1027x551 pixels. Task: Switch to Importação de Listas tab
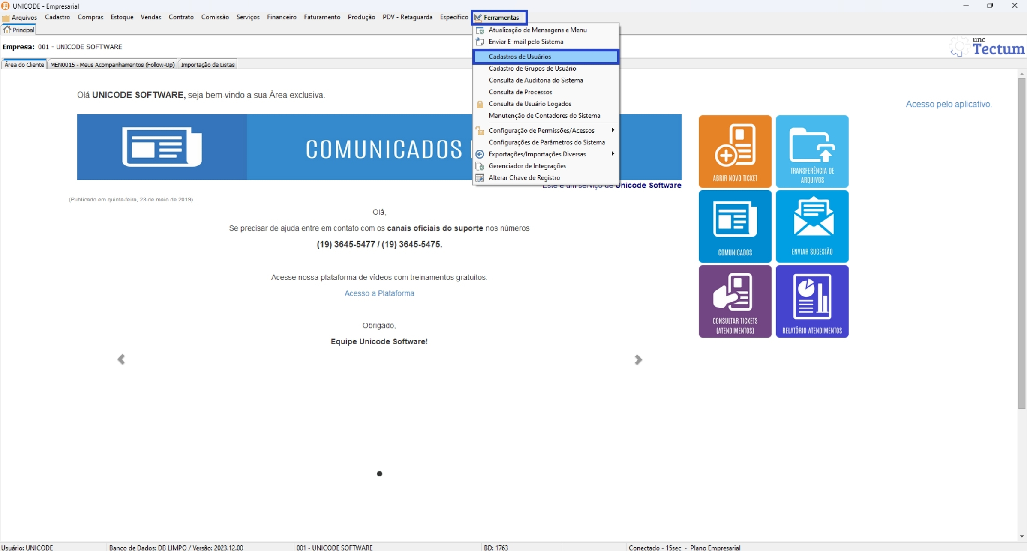pos(207,65)
